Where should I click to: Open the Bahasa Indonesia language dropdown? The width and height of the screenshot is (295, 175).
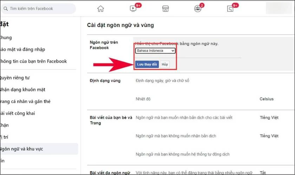[x=155, y=51]
